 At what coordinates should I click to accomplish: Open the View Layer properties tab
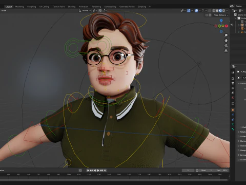click(x=233, y=88)
